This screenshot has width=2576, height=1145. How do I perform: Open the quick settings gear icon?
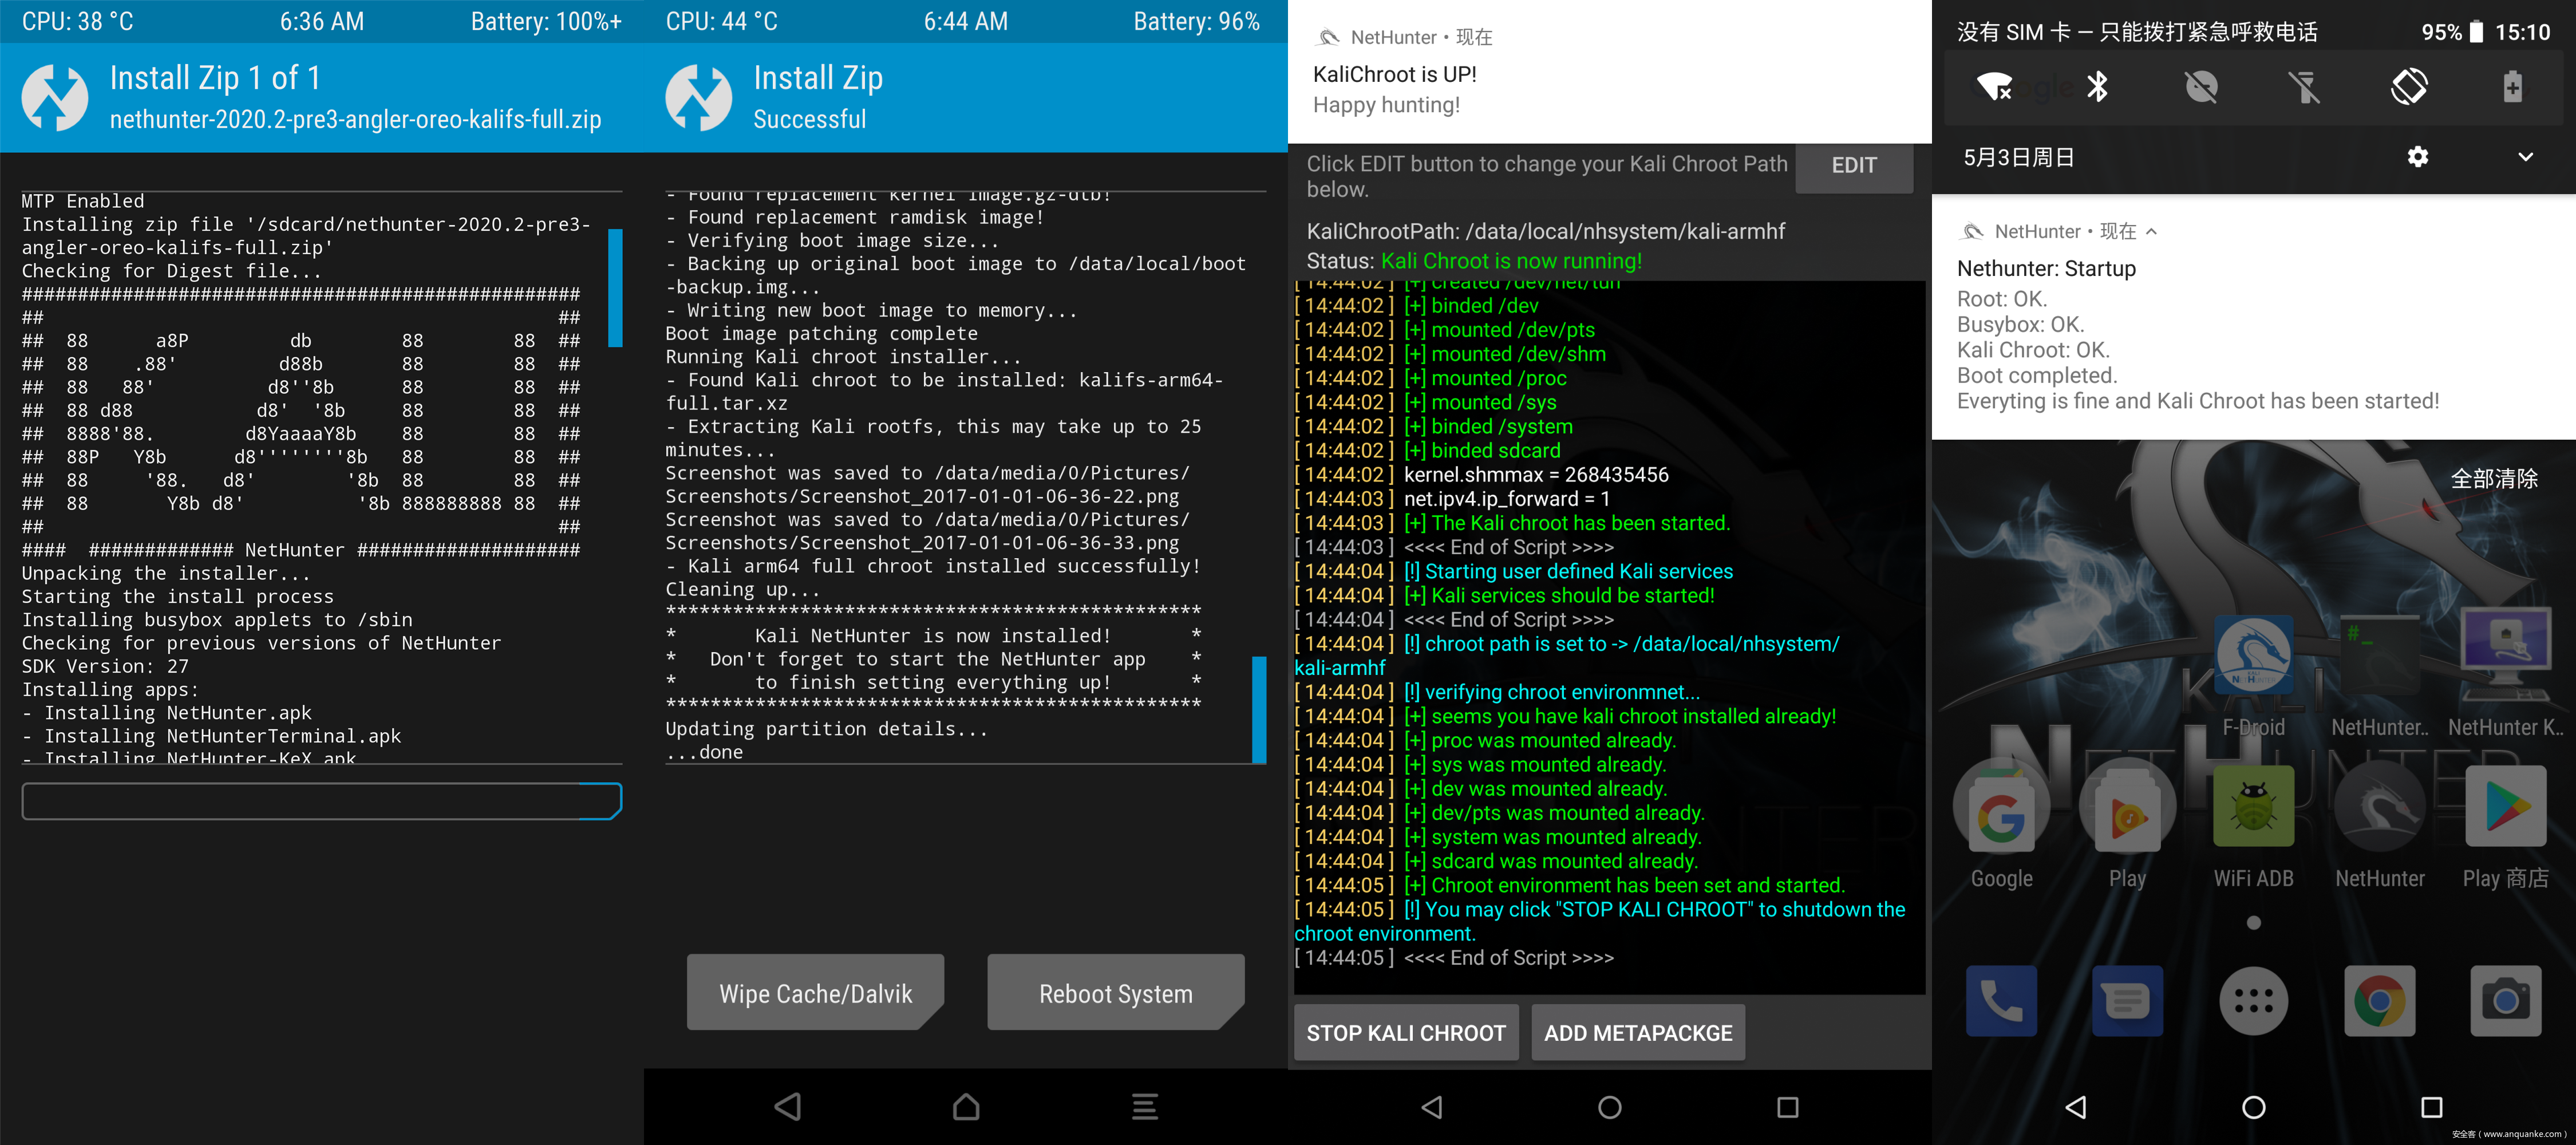tap(2417, 157)
